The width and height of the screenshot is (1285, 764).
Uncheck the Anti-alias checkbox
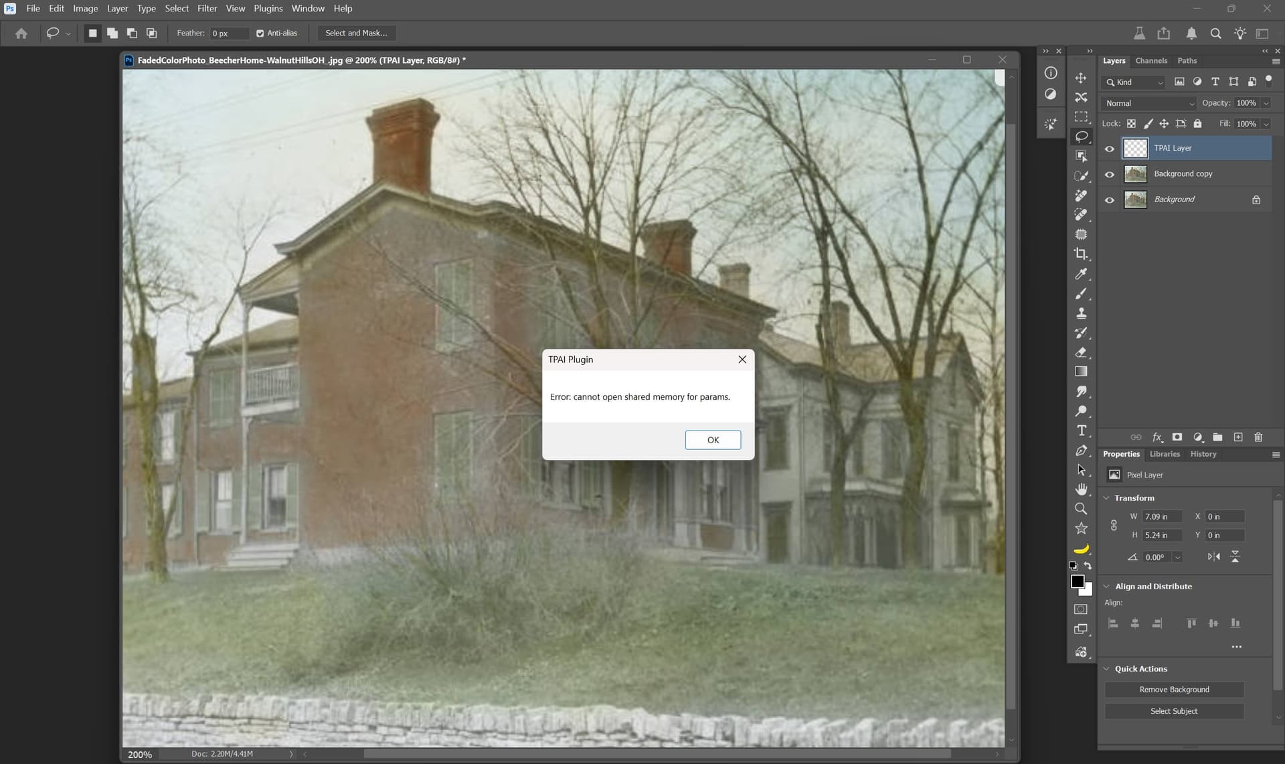coord(260,33)
